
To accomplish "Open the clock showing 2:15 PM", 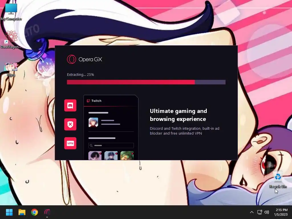I will [281, 212].
